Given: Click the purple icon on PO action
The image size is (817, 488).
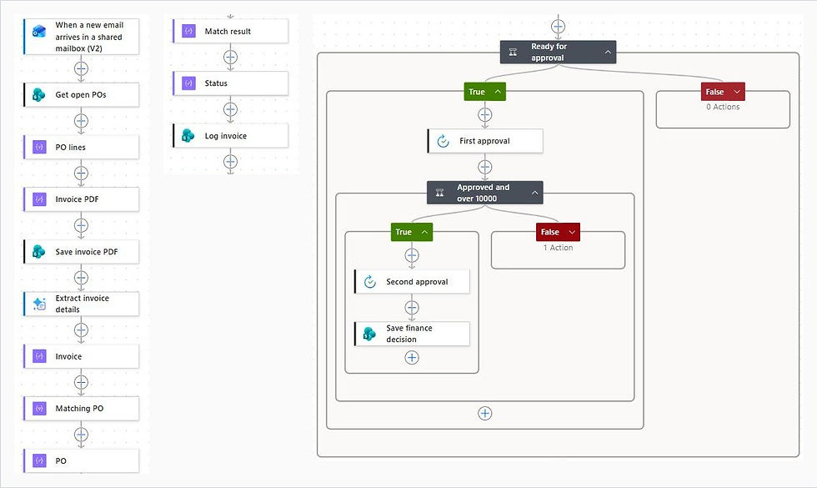Looking at the screenshot, I should click(40, 460).
